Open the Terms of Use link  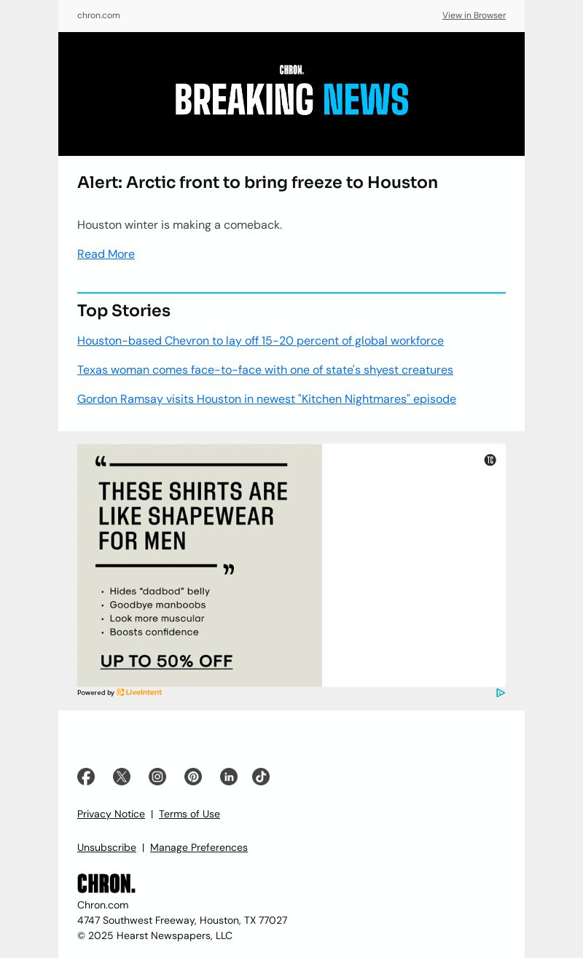(x=189, y=814)
